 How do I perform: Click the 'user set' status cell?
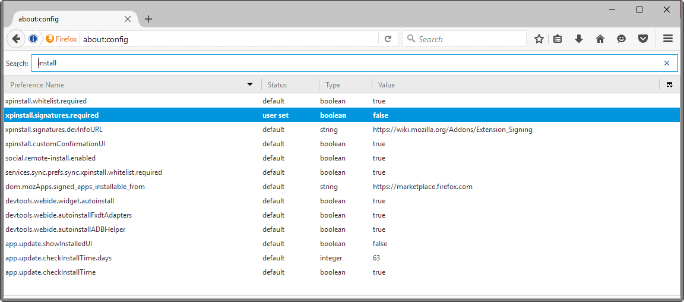[275, 115]
